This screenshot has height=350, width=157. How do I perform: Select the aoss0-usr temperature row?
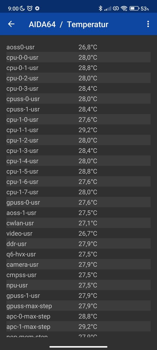(78, 47)
